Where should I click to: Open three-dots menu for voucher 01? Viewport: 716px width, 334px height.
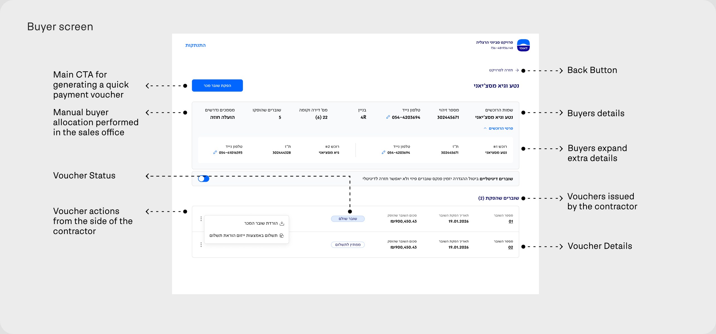(x=201, y=219)
